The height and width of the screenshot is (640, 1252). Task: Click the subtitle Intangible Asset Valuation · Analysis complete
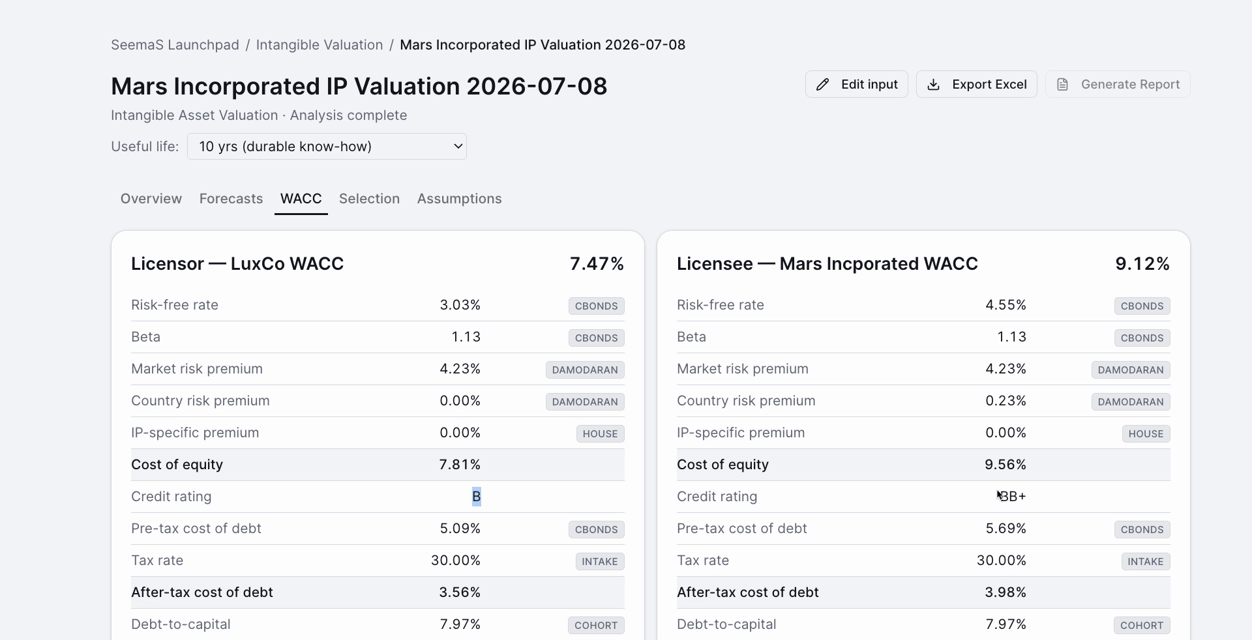coord(259,115)
